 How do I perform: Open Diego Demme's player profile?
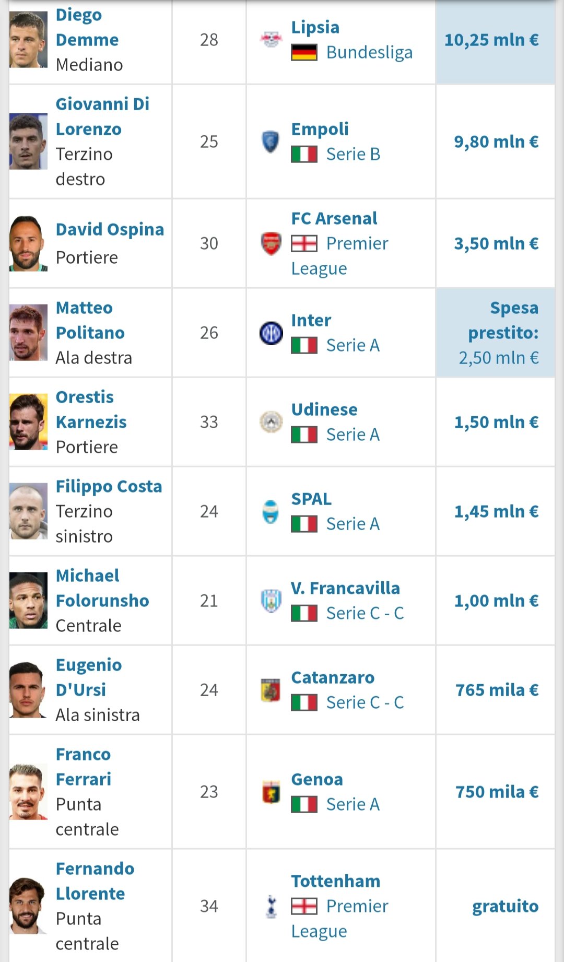click(87, 27)
